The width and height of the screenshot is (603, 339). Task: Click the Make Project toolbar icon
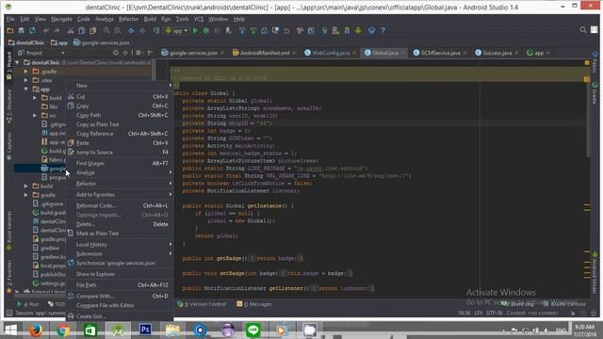(x=156, y=30)
